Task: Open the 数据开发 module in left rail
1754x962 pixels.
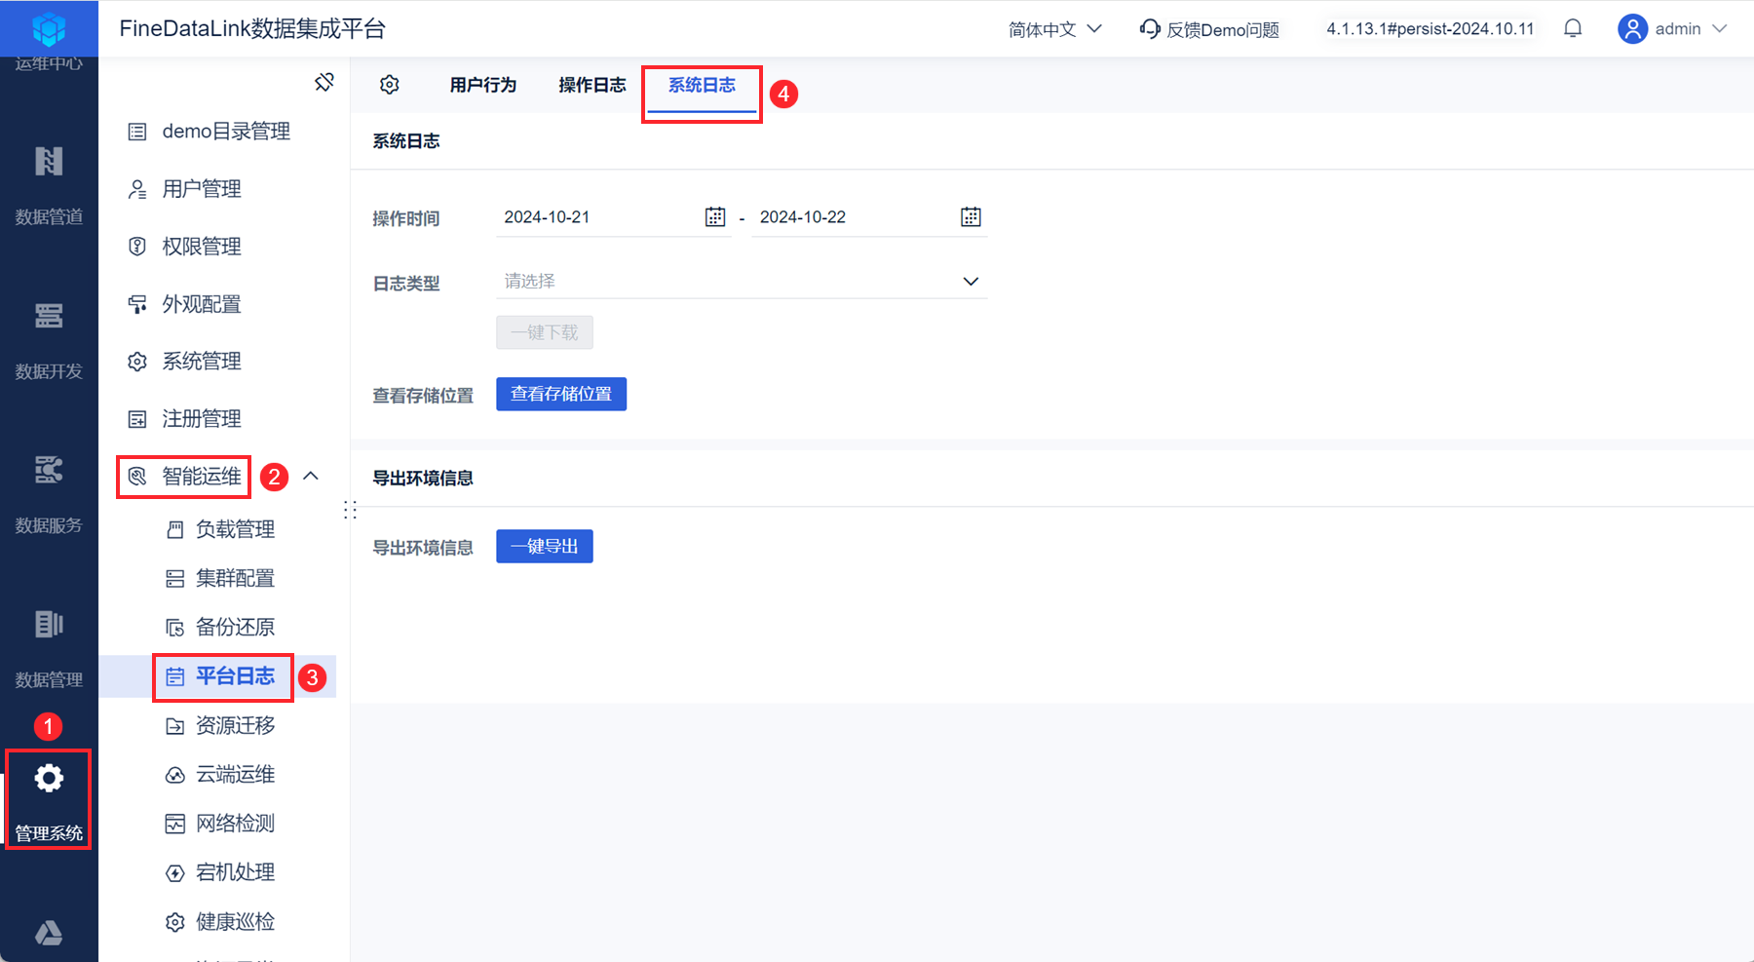Action: 49,339
